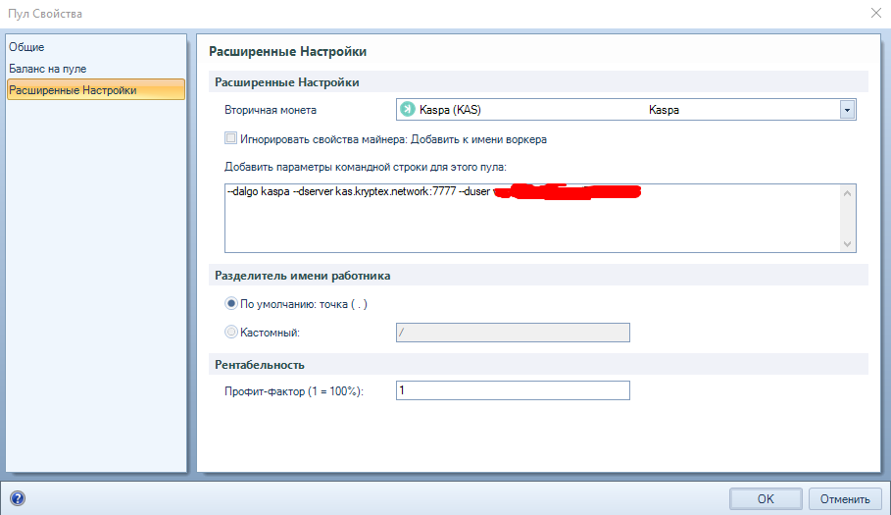Select the Кастомный radio option

pyautogui.click(x=230, y=332)
